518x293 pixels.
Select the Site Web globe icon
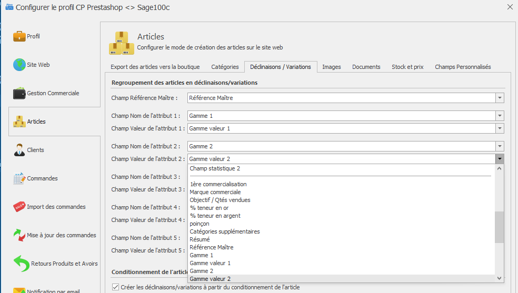[x=19, y=65]
